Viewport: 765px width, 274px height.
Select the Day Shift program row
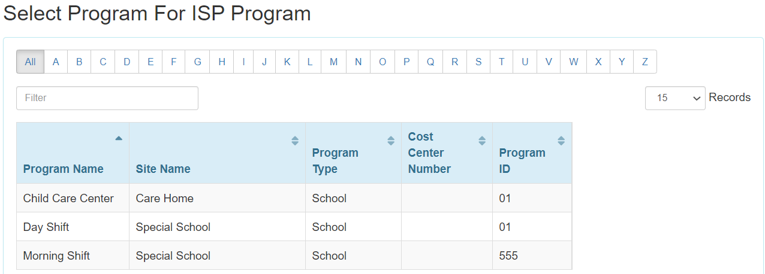pyautogui.click(x=46, y=227)
